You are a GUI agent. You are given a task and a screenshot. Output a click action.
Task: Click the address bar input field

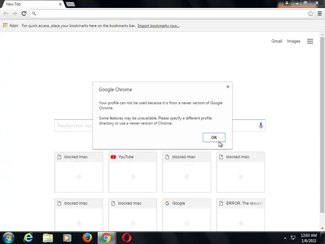point(172,13)
